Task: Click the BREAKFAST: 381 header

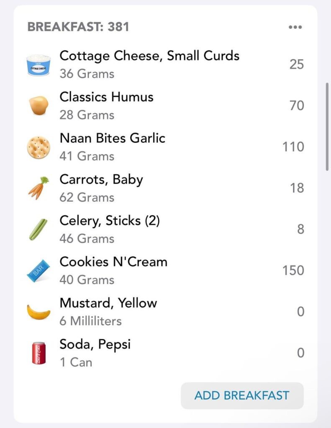Action: (78, 27)
